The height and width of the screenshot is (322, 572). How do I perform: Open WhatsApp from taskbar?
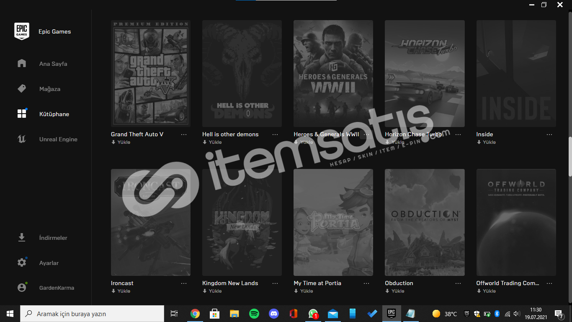(313, 314)
